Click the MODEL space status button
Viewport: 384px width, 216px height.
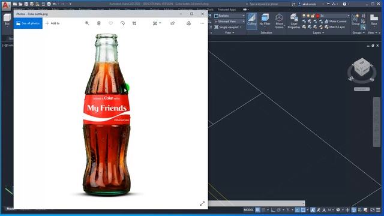[x=248, y=210]
